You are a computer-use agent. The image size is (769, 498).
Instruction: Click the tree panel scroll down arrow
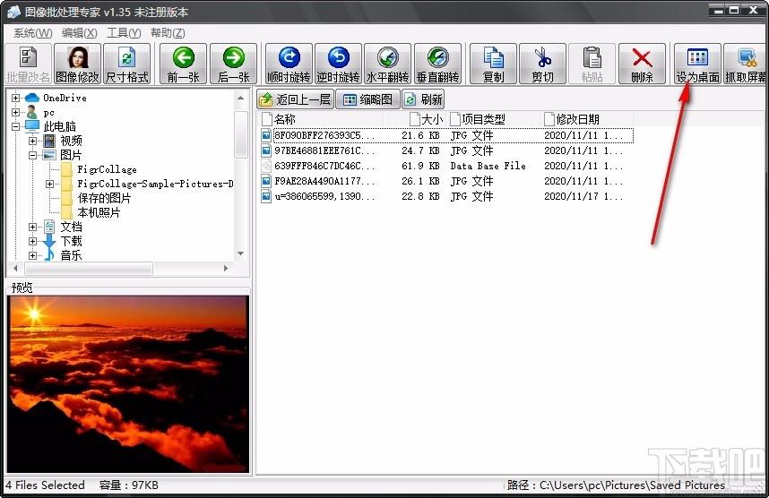point(241,253)
